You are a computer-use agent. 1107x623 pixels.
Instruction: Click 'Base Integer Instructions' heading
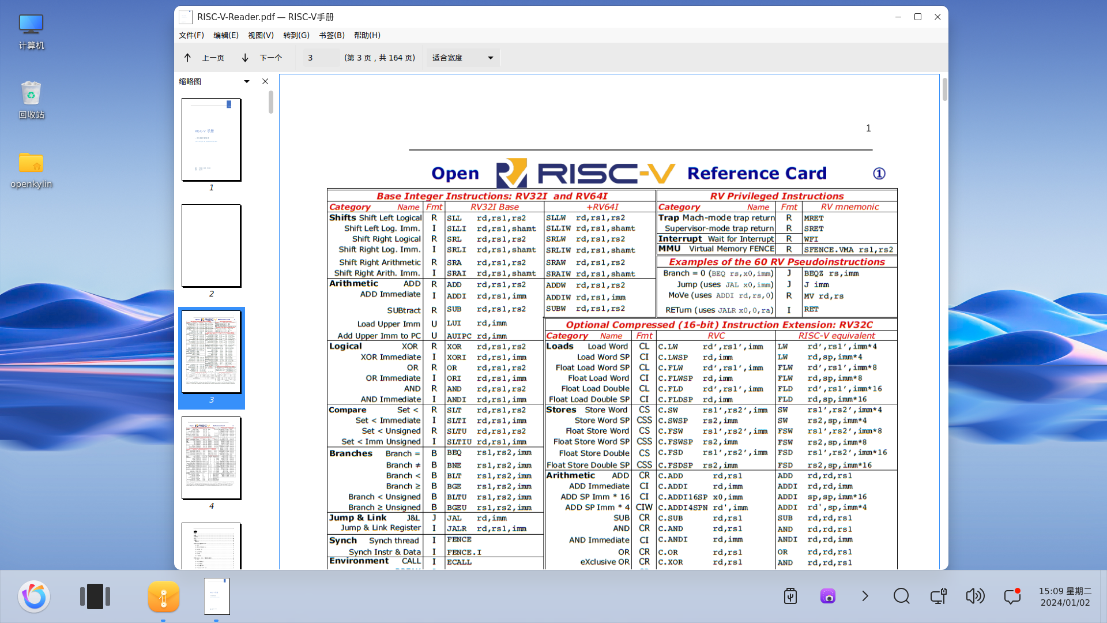click(492, 196)
